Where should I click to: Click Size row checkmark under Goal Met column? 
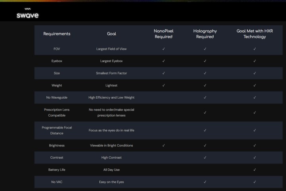pos(254,73)
